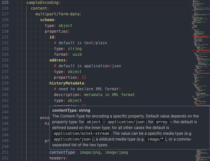Screen dimensions: 210x161
Task: Click the id property key
Action: [x=52, y=37]
